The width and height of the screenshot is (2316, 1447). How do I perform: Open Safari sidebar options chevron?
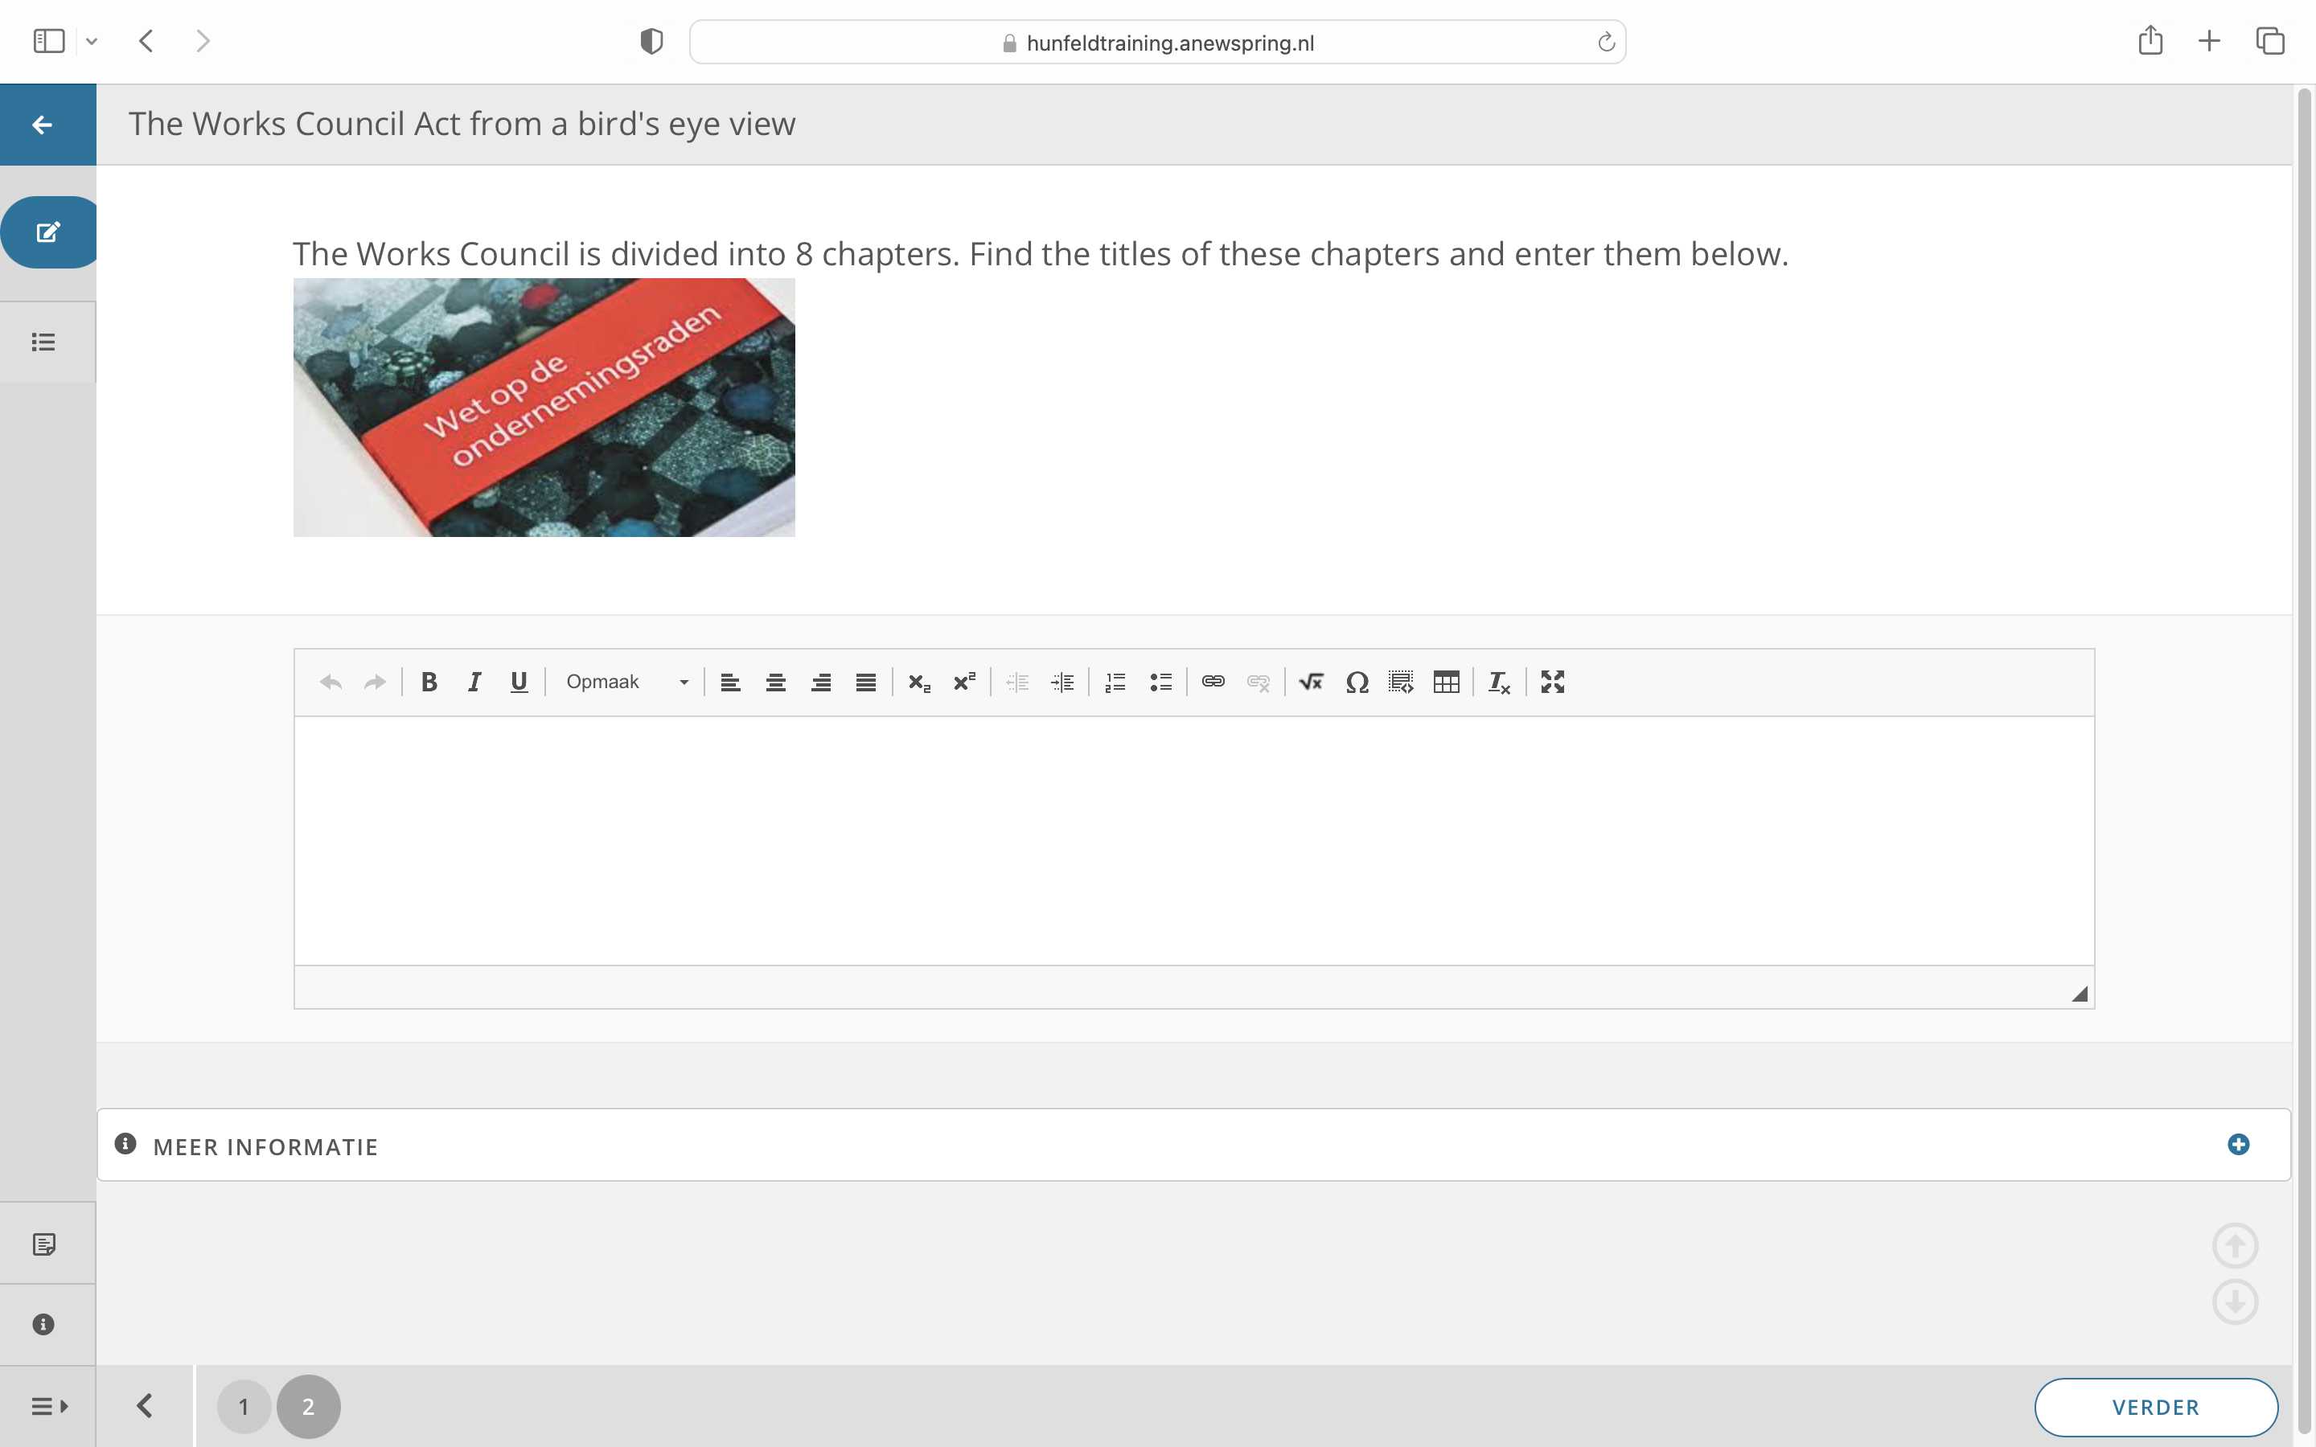92,41
